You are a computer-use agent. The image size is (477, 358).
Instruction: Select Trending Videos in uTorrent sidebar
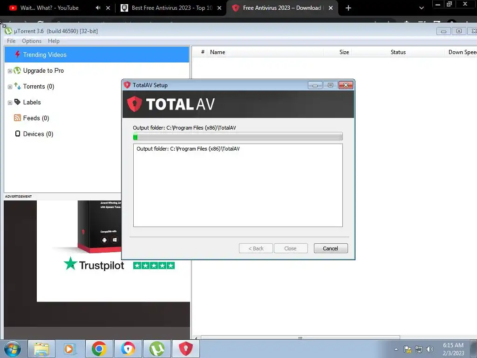click(x=97, y=55)
